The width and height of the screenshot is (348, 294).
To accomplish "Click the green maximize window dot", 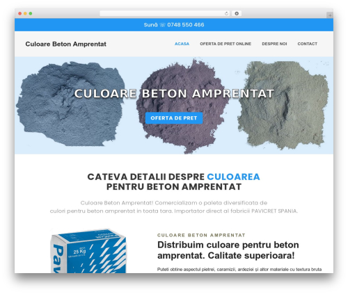I will [x=31, y=14].
